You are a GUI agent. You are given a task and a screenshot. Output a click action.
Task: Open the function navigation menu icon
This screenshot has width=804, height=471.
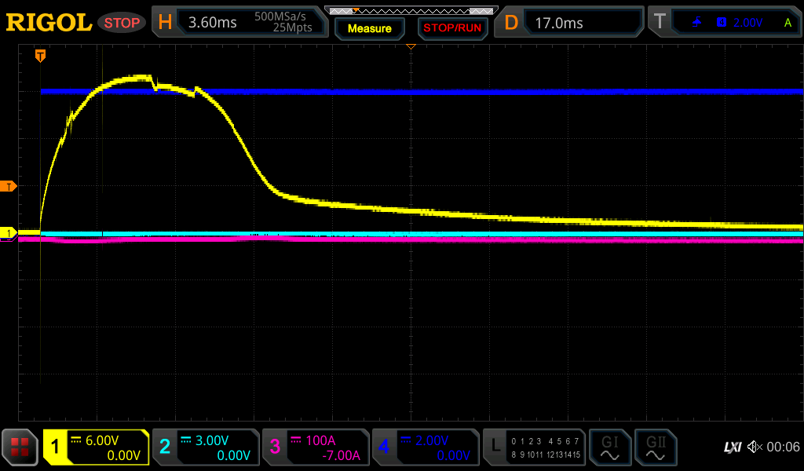[20, 447]
